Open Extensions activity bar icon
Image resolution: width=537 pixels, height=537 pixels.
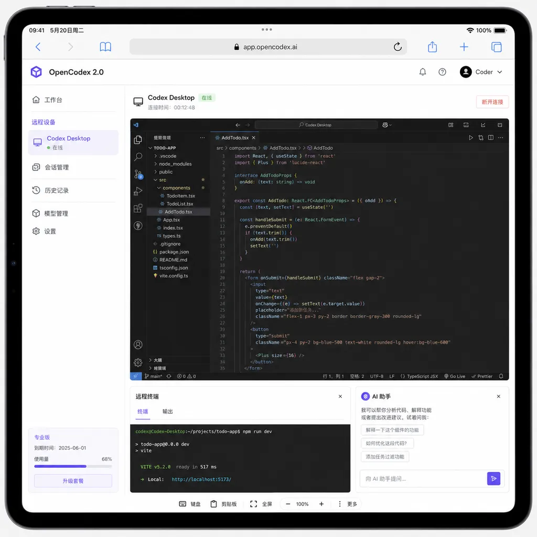pyautogui.click(x=138, y=208)
